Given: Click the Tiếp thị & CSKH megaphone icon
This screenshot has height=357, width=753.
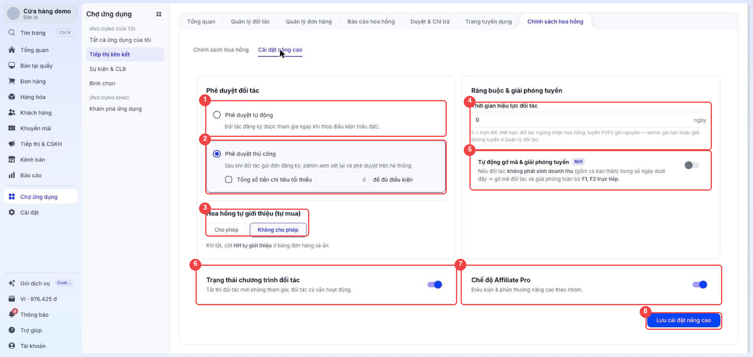Looking at the screenshot, I should (12, 144).
